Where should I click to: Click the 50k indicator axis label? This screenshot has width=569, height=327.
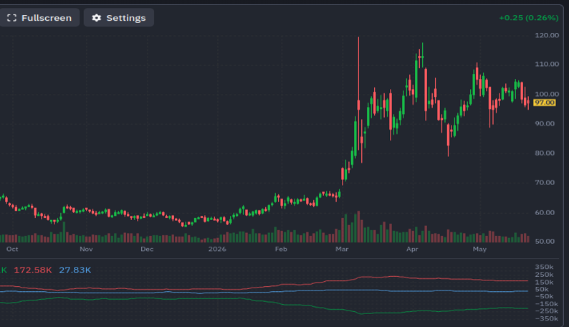point(542,290)
